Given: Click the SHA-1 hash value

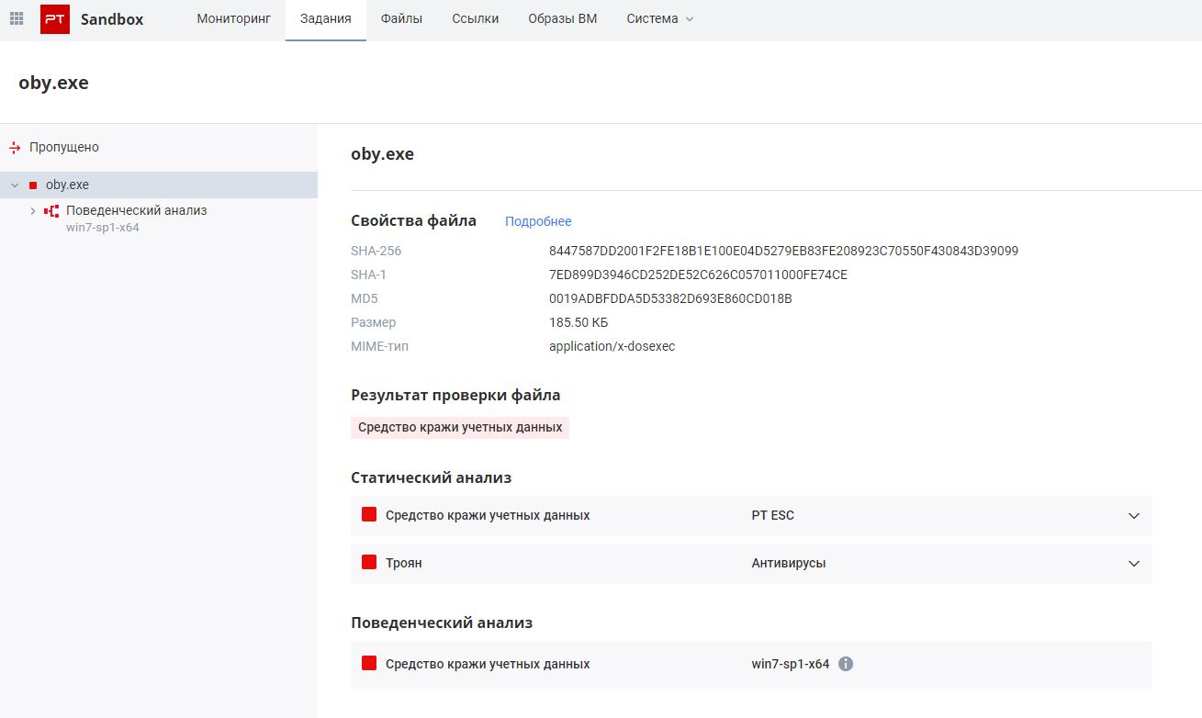Looking at the screenshot, I should [698, 275].
